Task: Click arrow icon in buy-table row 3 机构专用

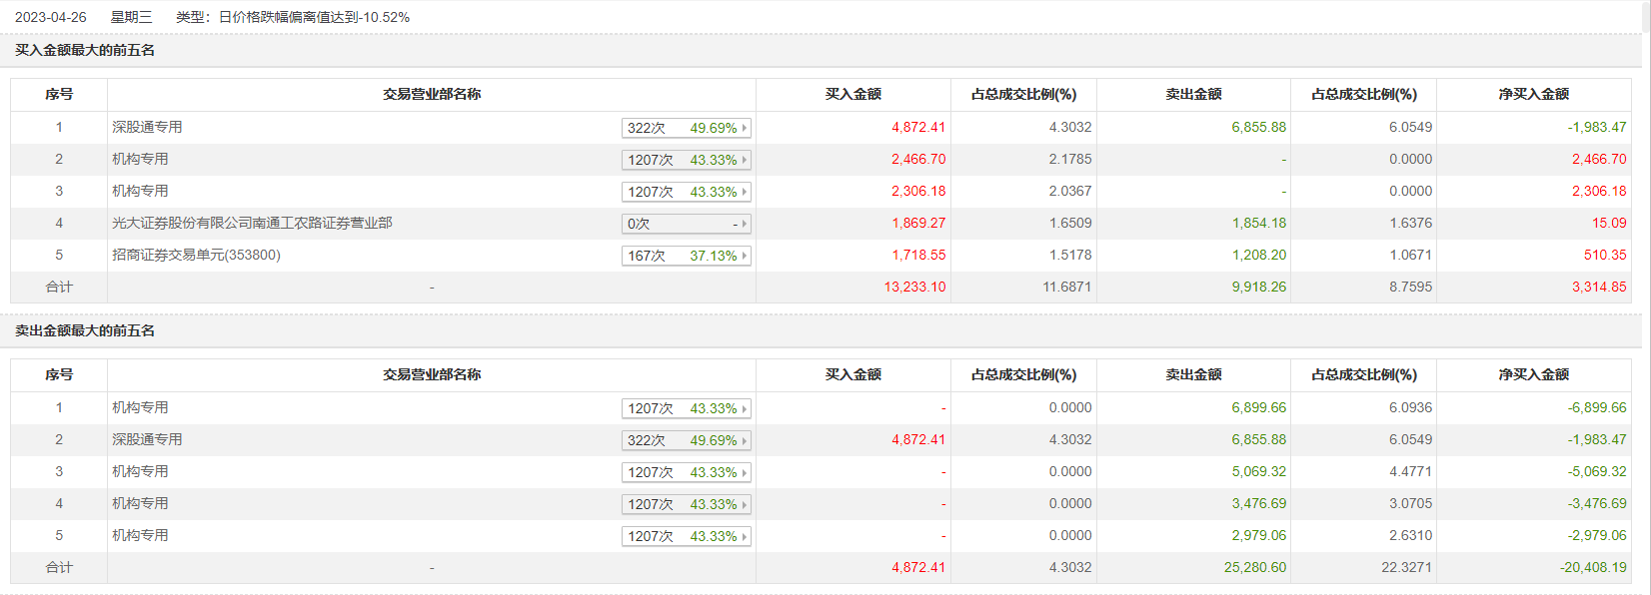Action: coord(745,192)
